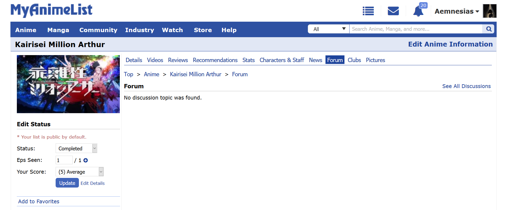Open the anime list icon in header

[368, 11]
